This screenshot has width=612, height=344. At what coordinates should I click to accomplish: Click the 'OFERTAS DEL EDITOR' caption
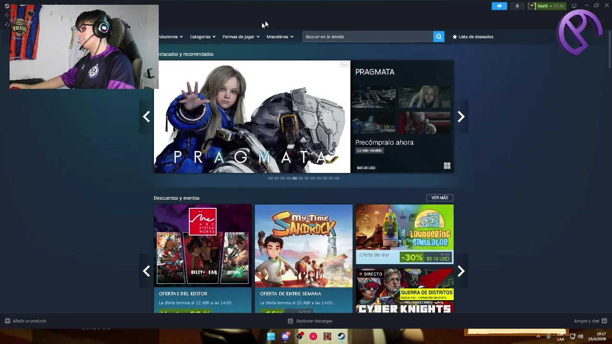183,294
